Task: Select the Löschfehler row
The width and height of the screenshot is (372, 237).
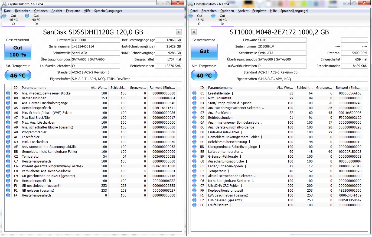Action: click(91, 137)
